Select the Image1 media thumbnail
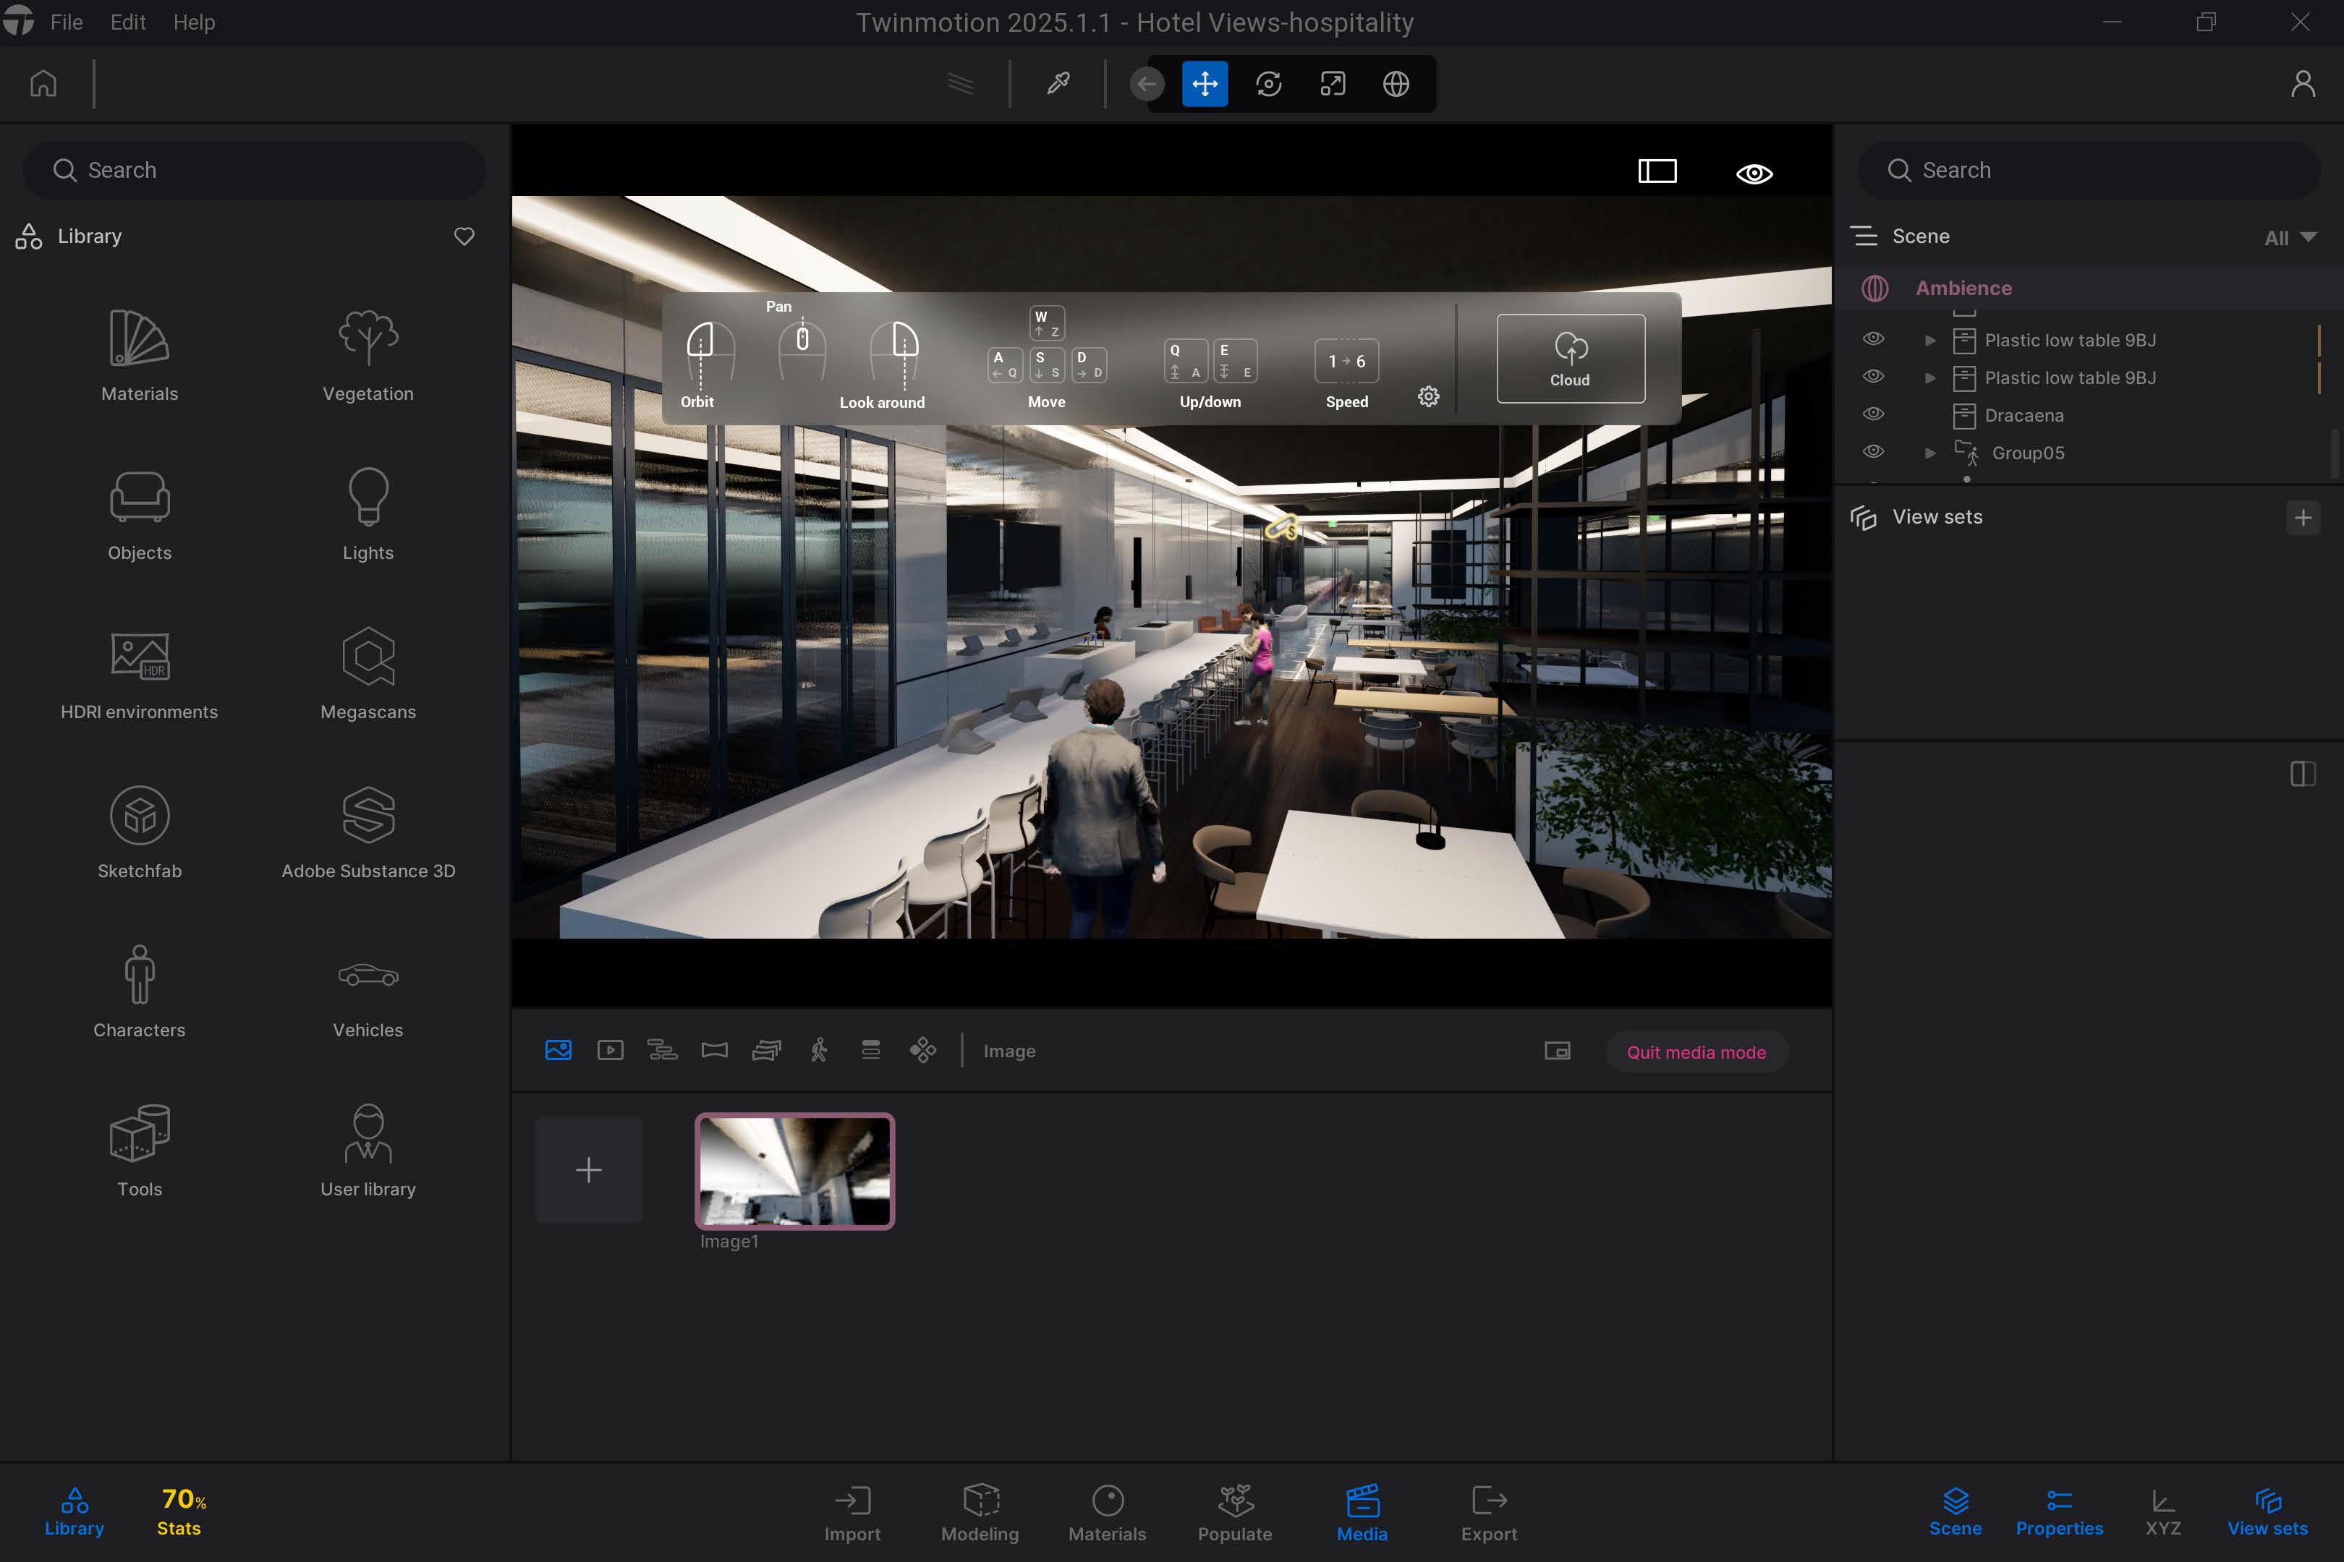2344x1562 pixels. tap(794, 1171)
